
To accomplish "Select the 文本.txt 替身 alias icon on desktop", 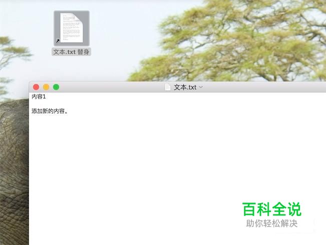I will 72,28.
